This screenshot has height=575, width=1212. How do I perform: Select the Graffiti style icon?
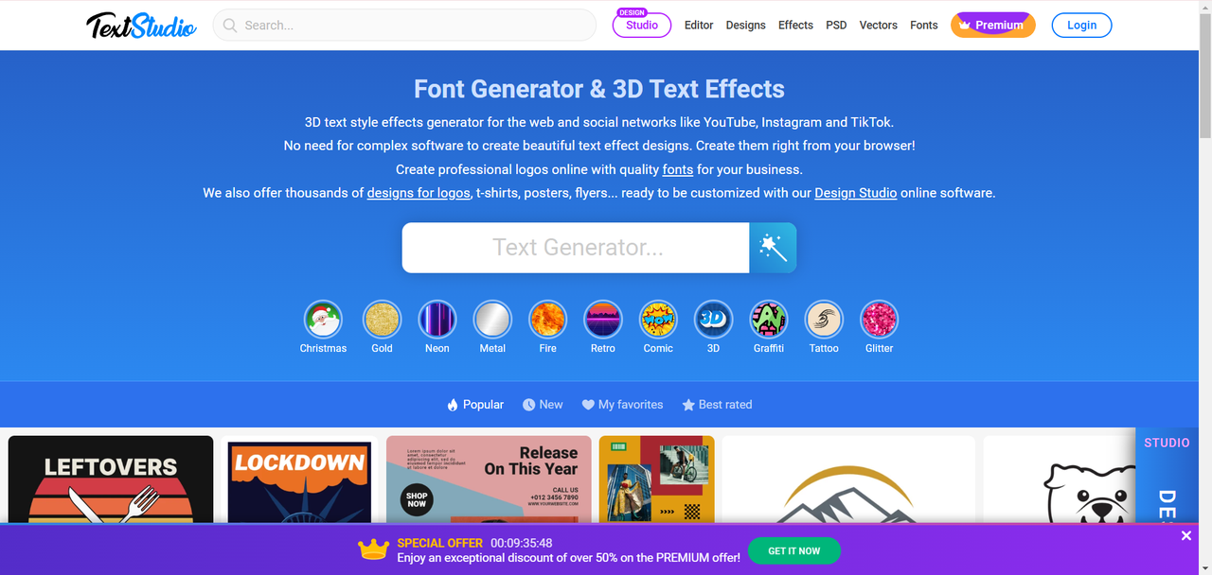769,321
